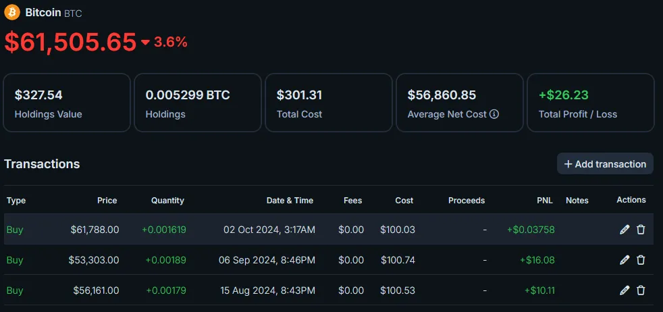Viewport: 663px width, 312px height.
Task: Select the Holdings Value card
Action: [x=67, y=103]
